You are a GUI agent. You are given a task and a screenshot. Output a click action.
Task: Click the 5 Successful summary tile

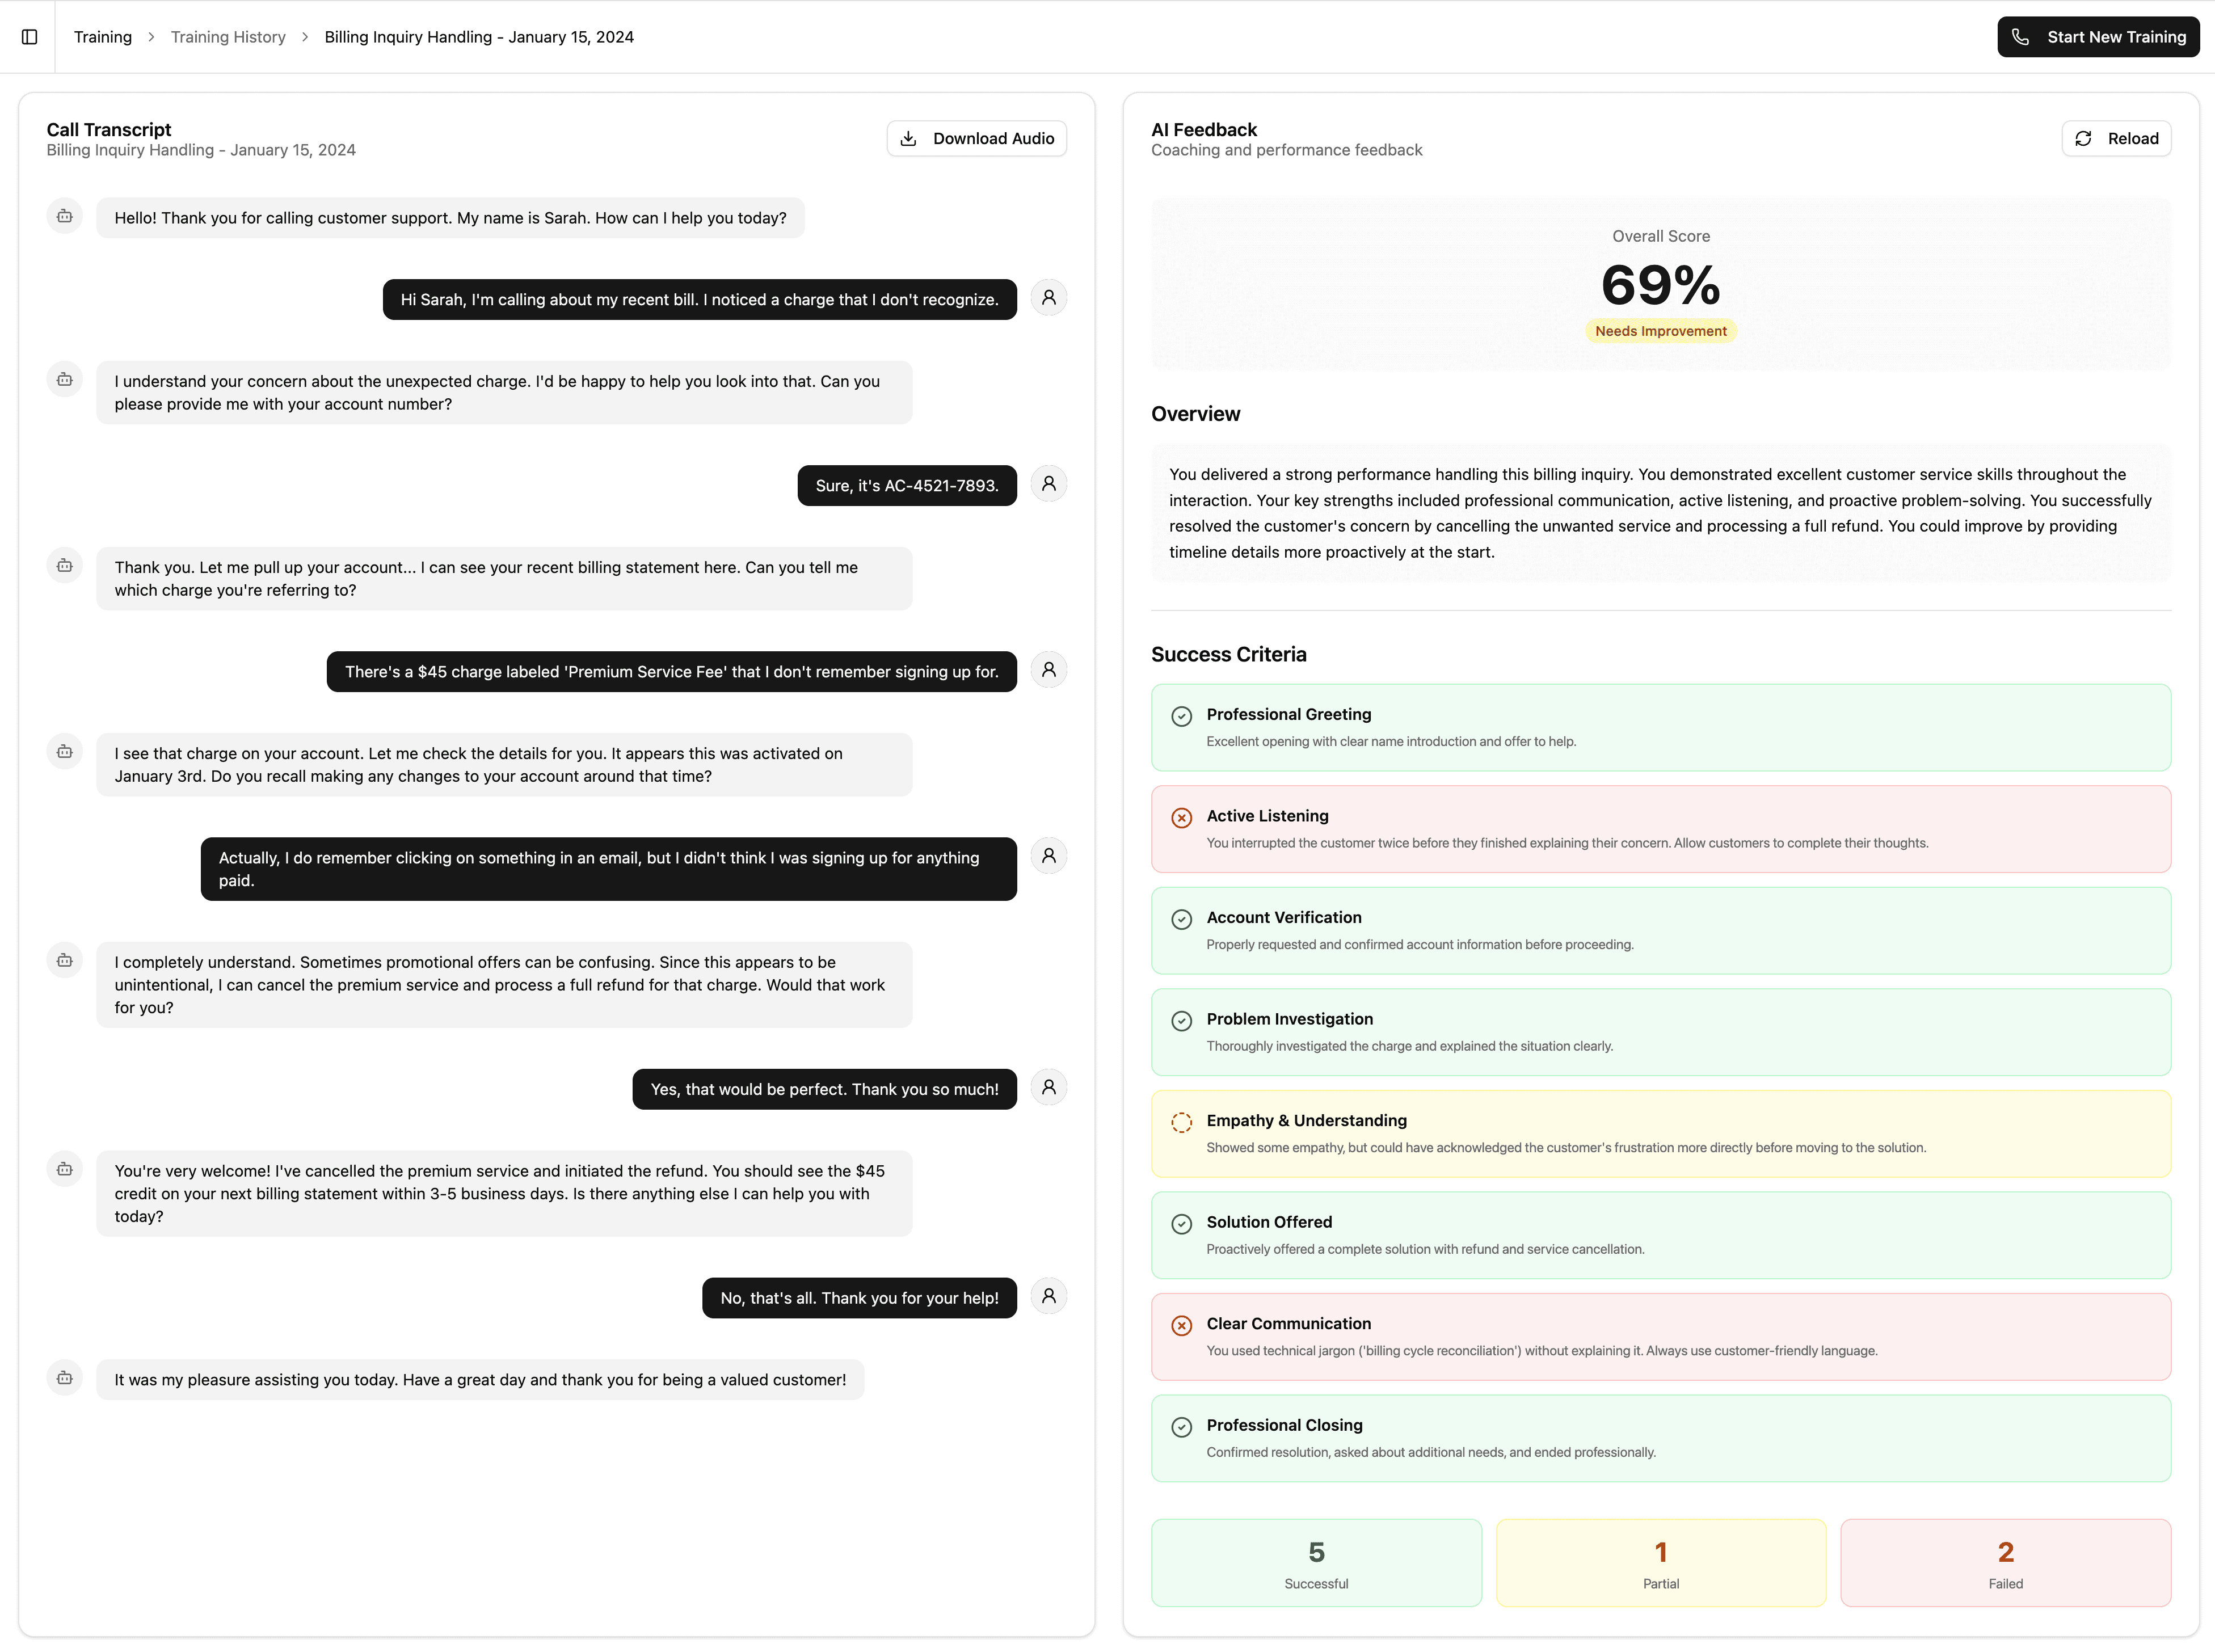coord(1315,1563)
